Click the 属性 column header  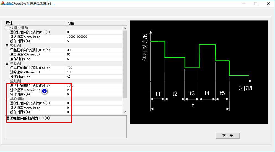36,23
